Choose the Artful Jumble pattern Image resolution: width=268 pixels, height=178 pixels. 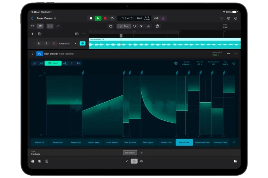tap(112, 142)
